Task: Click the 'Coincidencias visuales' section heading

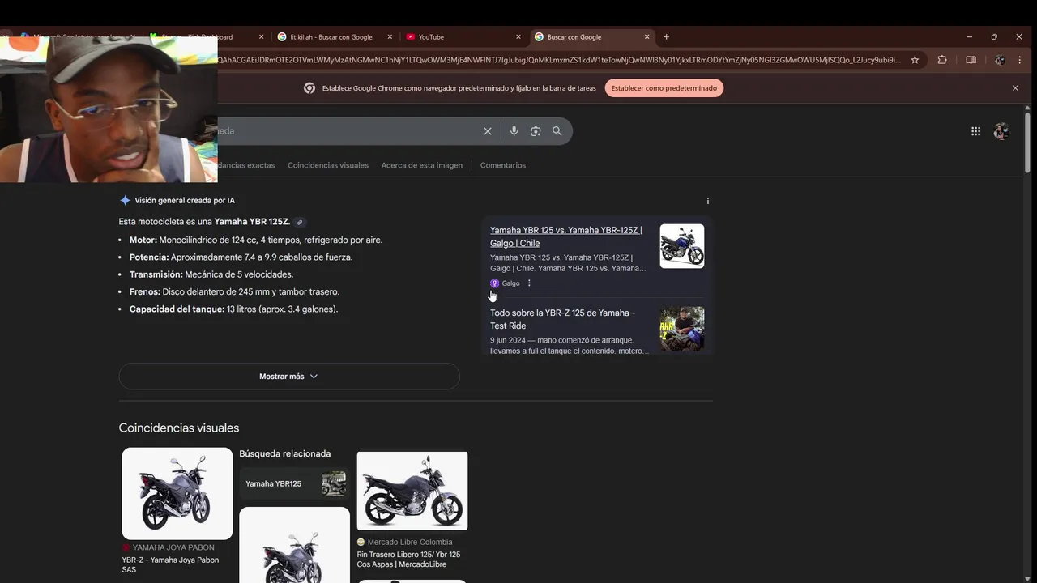Action: pos(179,428)
